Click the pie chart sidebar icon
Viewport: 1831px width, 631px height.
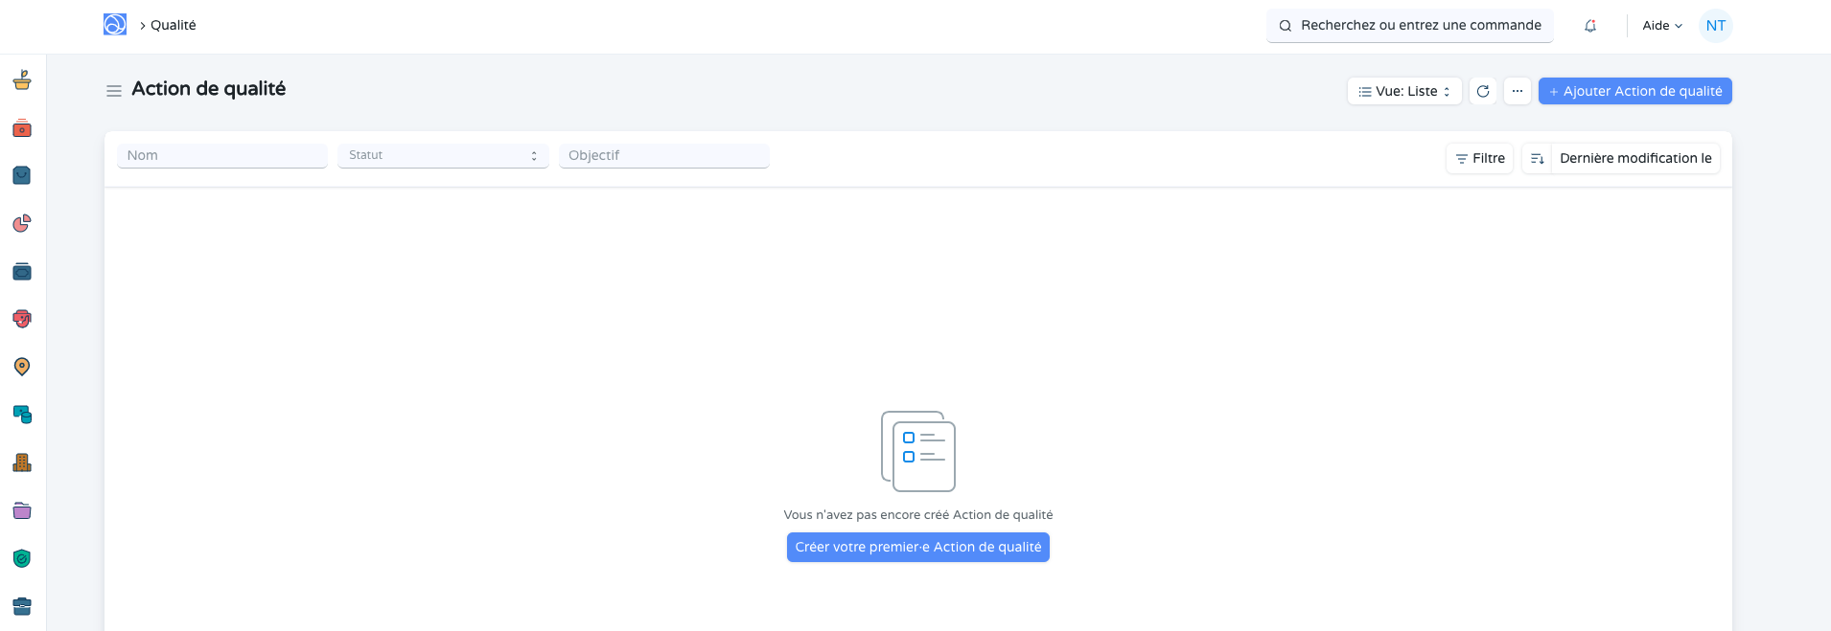22,223
